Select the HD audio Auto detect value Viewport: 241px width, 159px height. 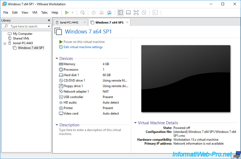coord(111,103)
